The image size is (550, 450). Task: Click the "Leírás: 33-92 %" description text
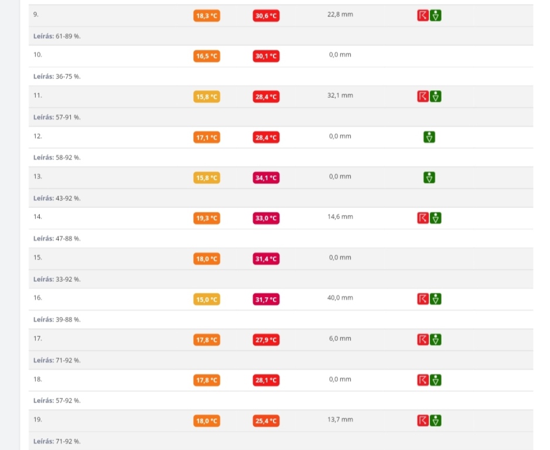pos(57,279)
